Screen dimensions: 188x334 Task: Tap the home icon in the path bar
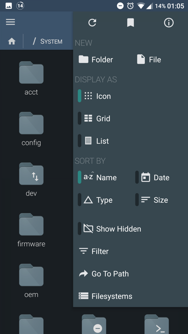(11, 41)
